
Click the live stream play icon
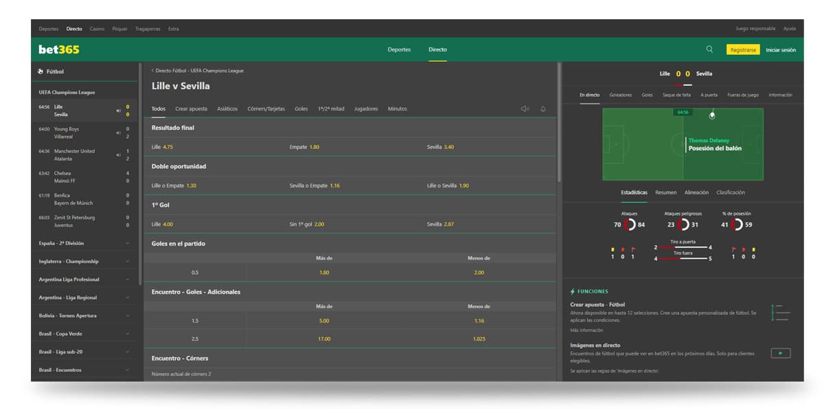tap(780, 353)
